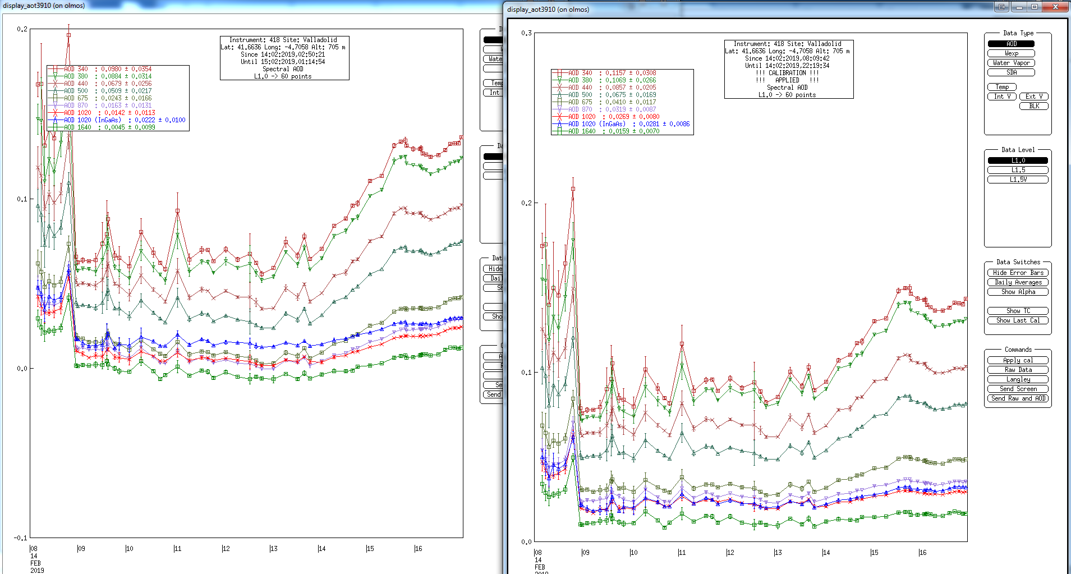This screenshot has height=574, width=1071.
Task: Click AOD 675 legend entry 0.0410
Action: click(604, 102)
